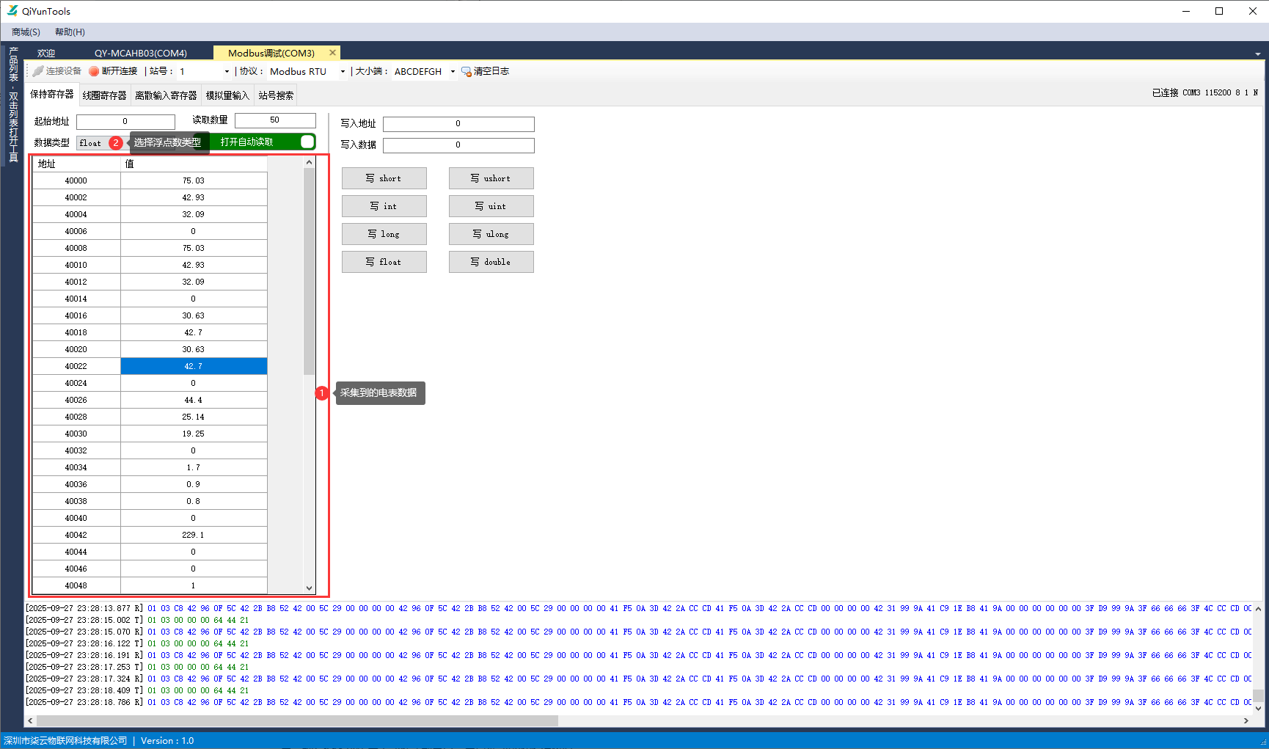Click the disconnect (断开连接) red icon
The width and height of the screenshot is (1269, 749).
click(94, 71)
